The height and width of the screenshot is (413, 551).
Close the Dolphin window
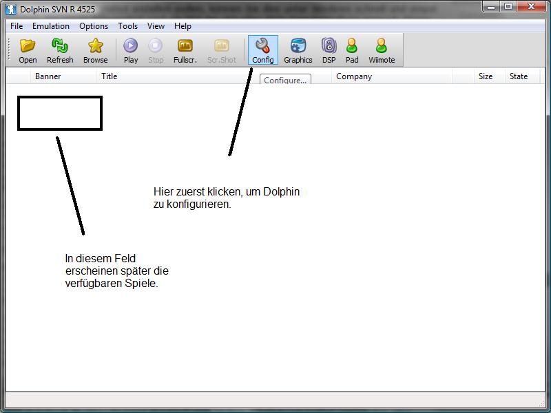click(x=531, y=7)
